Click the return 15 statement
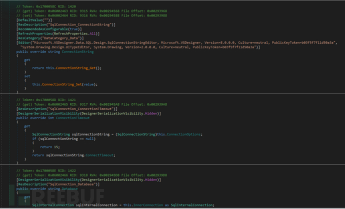Screen dimensions: 345x209 (x=46, y=147)
